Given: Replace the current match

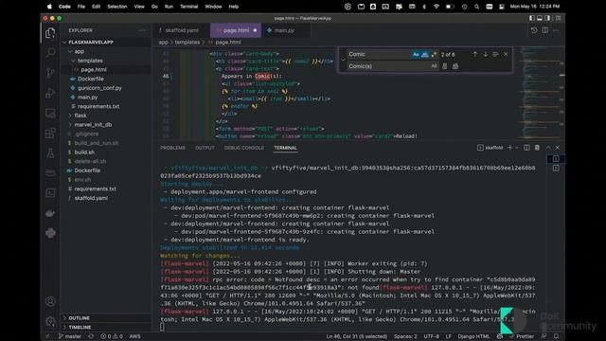Looking at the screenshot, I should pyautogui.click(x=445, y=66).
